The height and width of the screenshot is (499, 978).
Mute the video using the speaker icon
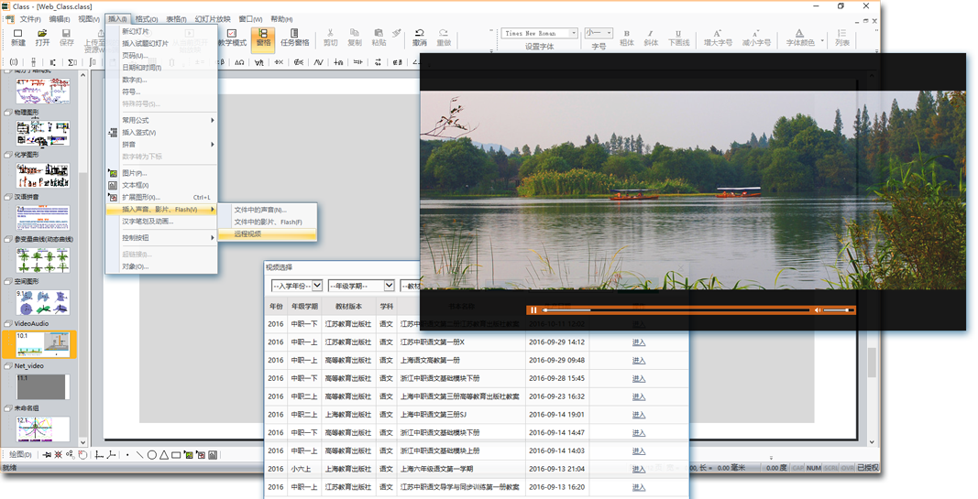point(818,310)
